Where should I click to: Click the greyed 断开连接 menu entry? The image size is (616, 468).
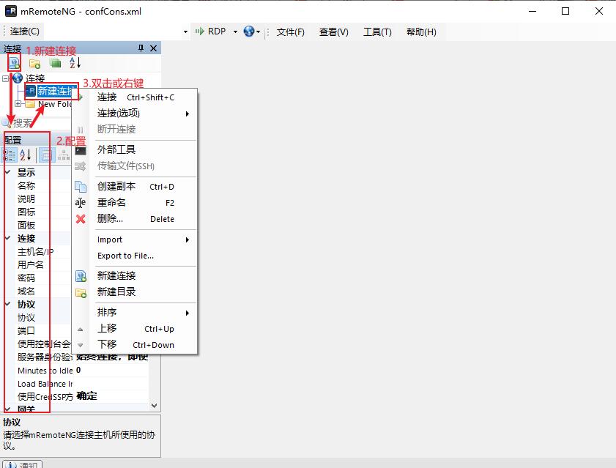(134, 130)
